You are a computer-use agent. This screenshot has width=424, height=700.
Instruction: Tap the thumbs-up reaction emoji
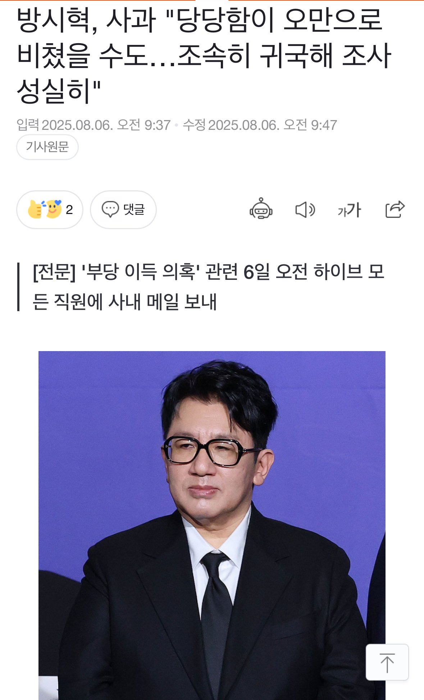35,209
